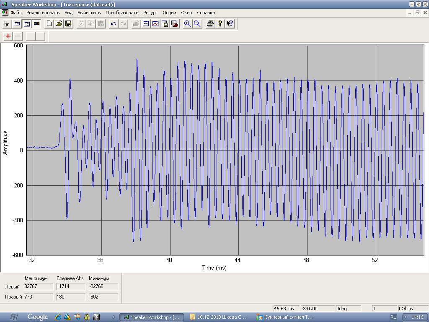Open the Ресурс menu
Viewport: 429px width, 322px height.
click(150, 13)
